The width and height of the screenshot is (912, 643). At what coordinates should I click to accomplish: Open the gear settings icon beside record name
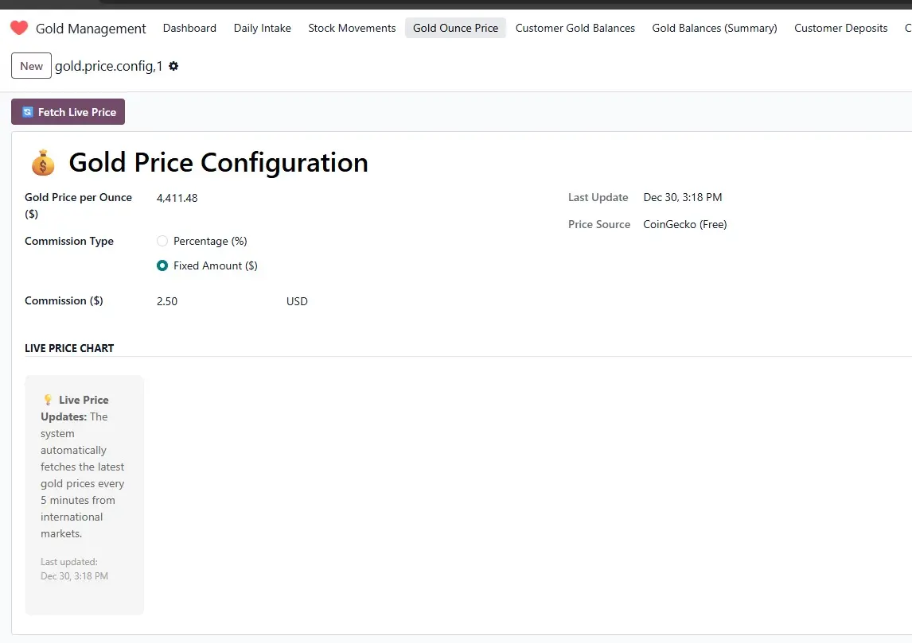173,66
